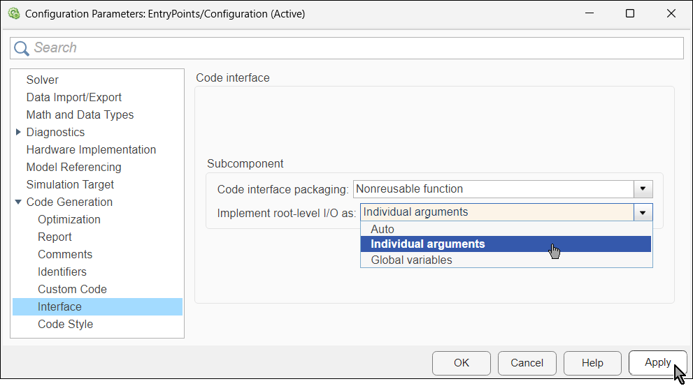This screenshot has height=386, width=693.
Task: Select Report under Code Generation
Action: click(55, 237)
